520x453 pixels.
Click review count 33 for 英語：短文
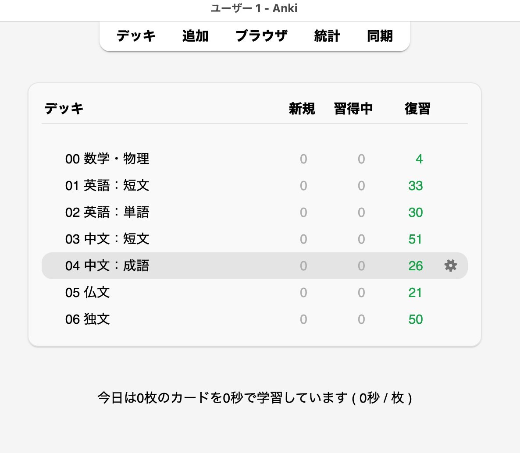click(x=415, y=186)
